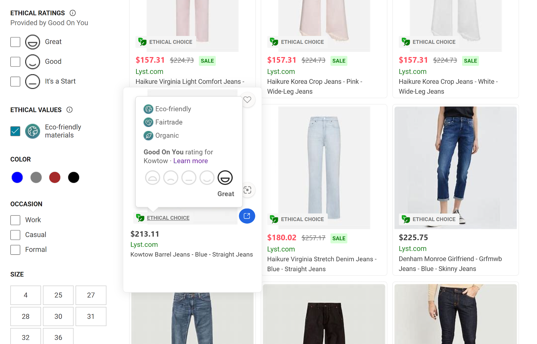Select size 28 in the Size filter
The width and height of the screenshot is (537, 344).
point(26,316)
